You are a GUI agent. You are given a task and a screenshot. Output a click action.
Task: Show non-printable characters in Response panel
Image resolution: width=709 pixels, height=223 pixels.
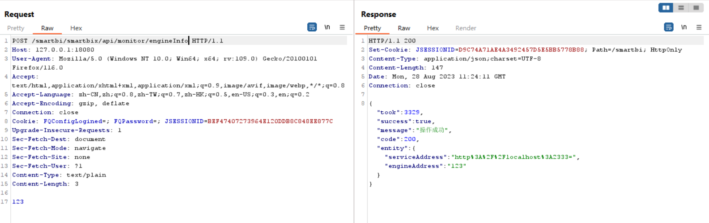(x=684, y=27)
